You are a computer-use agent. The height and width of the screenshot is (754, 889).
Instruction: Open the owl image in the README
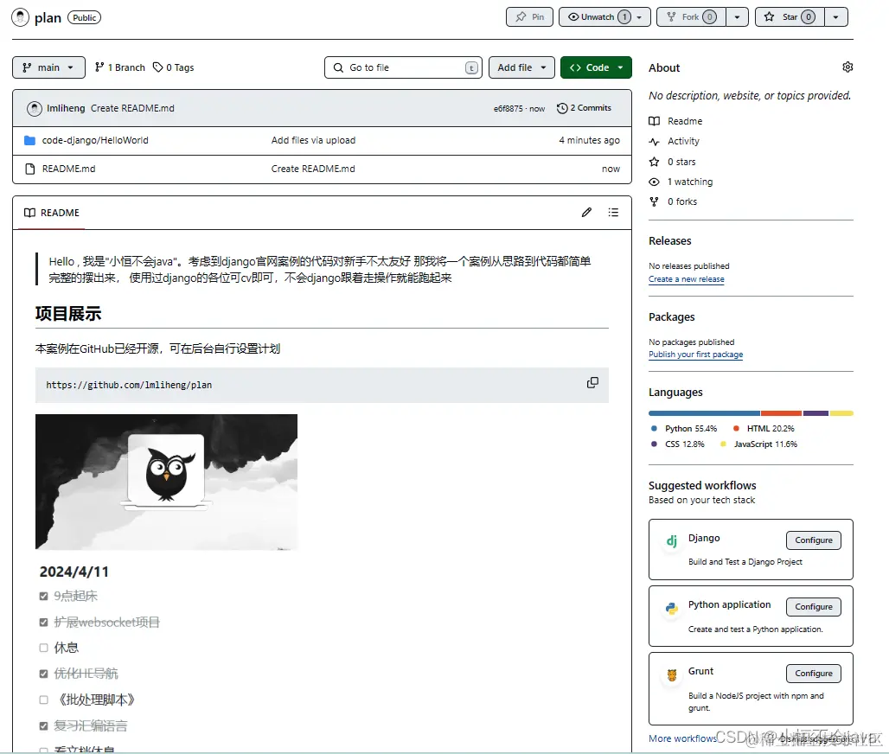click(166, 482)
